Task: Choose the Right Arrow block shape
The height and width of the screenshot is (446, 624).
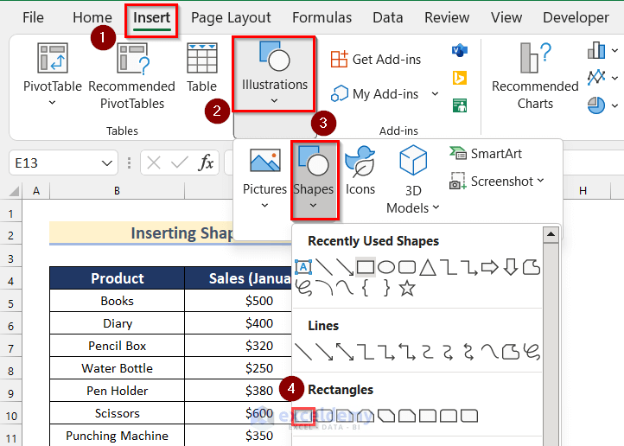Action: (x=489, y=267)
